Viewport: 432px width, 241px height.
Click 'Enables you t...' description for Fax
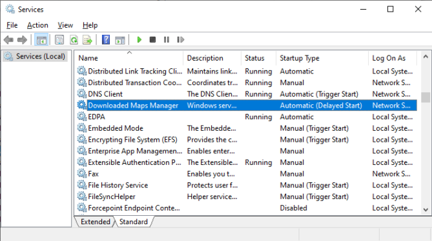[x=211, y=174]
